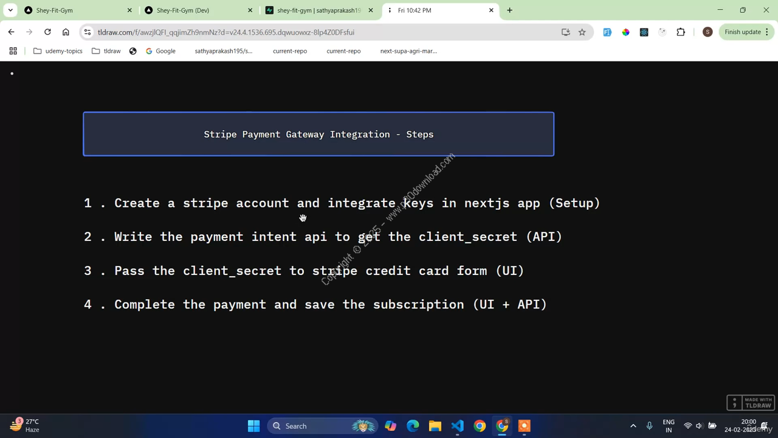The height and width of the screenshot is (438, 778).
Task: Open the globe icon bookmark
Action: 133,51
